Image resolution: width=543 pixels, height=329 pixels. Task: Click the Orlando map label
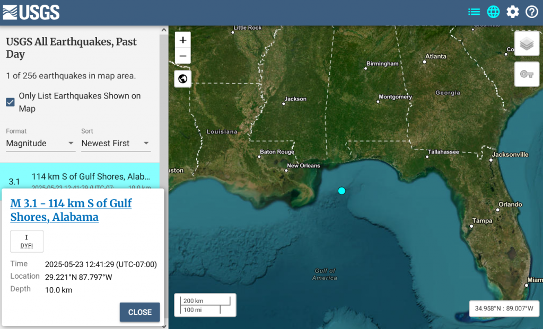(x=510, y=204)
